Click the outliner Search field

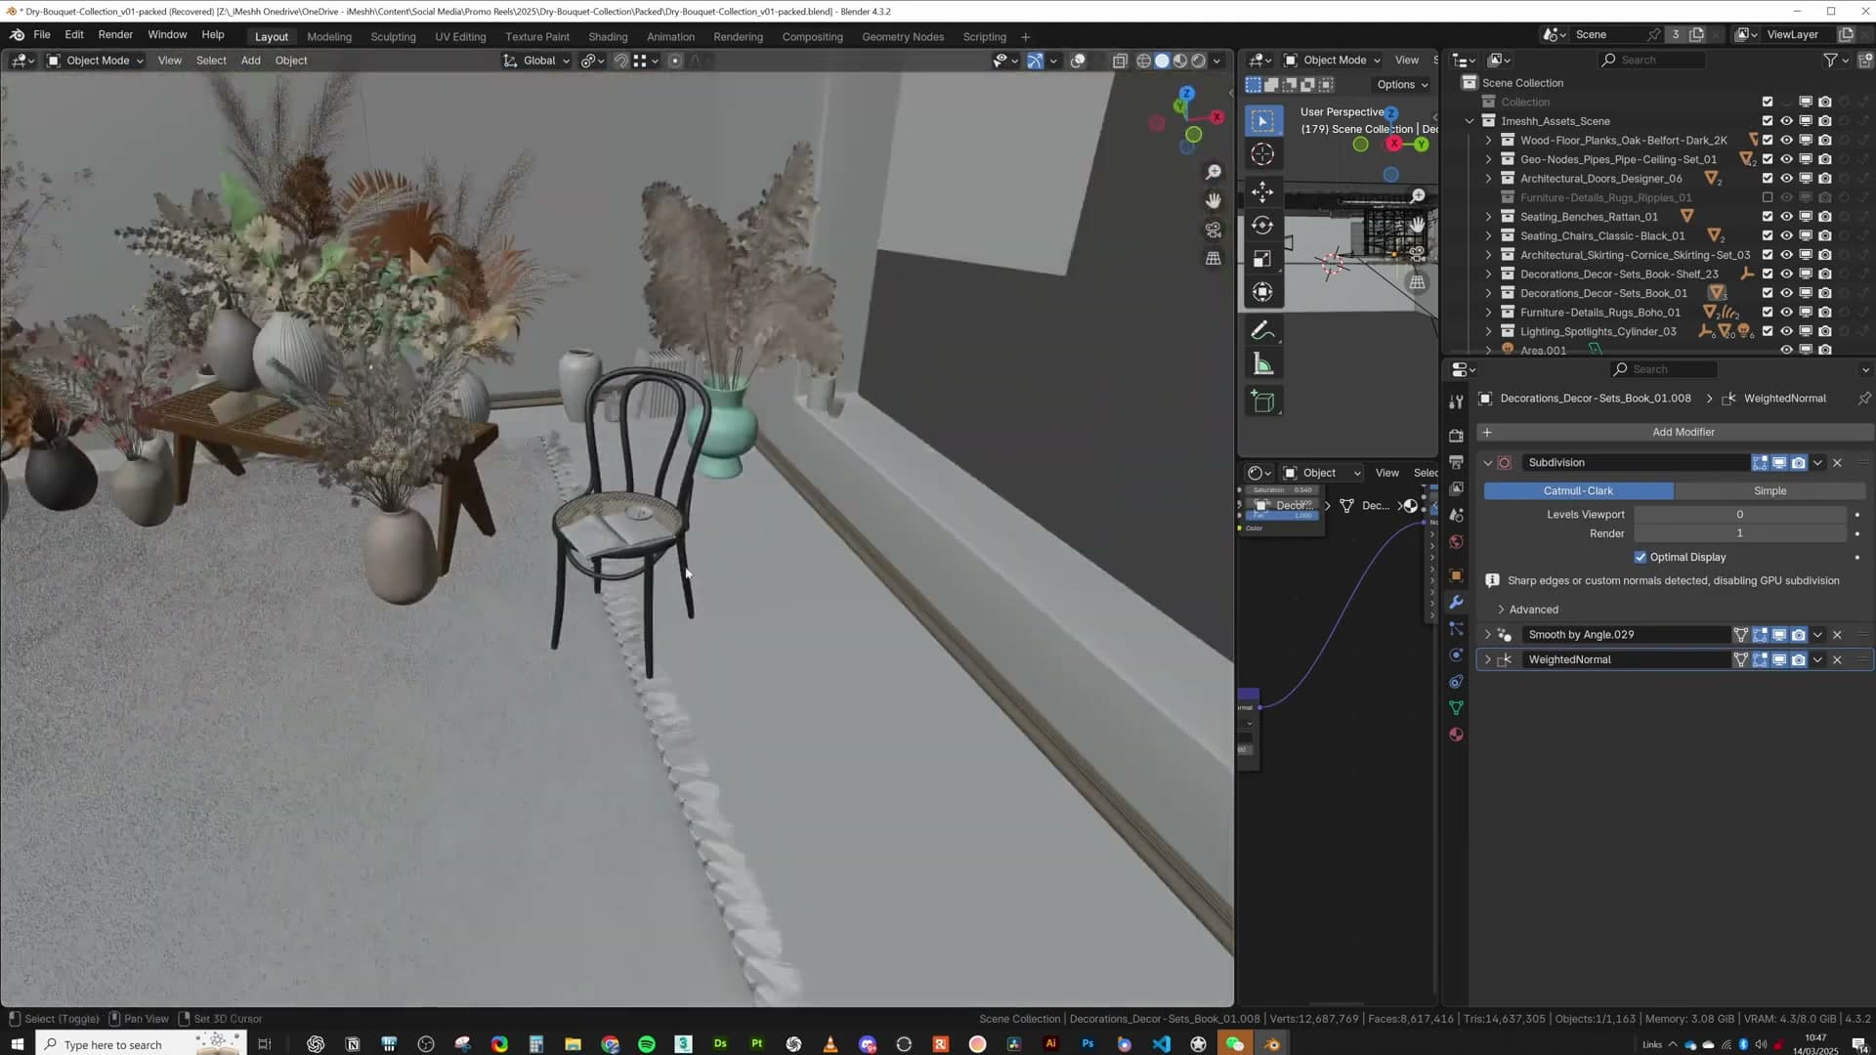(1651, 61)
